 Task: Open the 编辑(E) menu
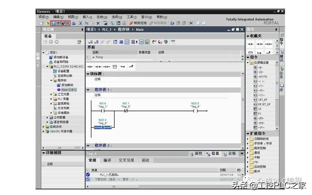click(58, 17)
